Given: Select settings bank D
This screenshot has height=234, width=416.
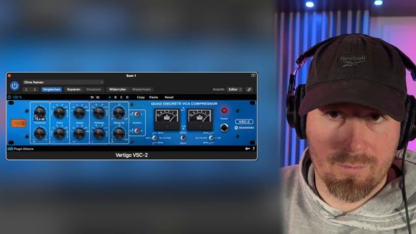Looking at the screenshot, I should coord(127,97).
